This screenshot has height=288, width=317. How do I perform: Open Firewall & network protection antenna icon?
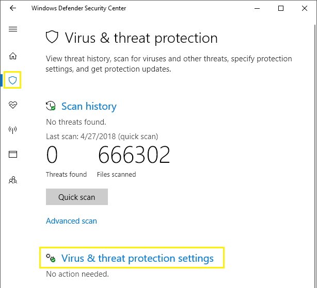[x=12, y=130]
